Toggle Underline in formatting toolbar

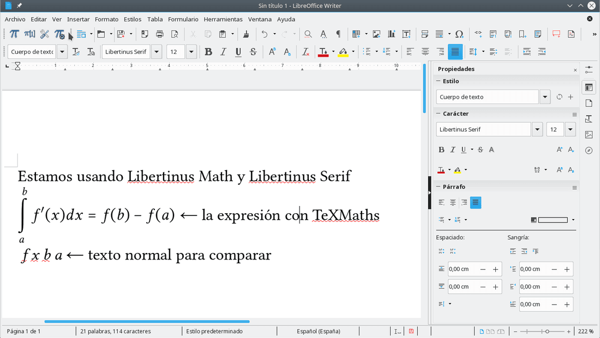(238, 52)
